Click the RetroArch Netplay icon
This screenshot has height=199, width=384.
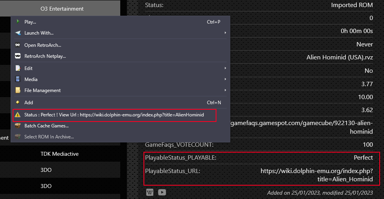pyautogui.click(x=18, y=56)
